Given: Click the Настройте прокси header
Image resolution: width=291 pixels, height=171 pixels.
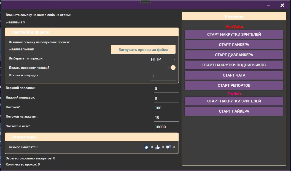Looking at the screenshot, I should (92, 32).
